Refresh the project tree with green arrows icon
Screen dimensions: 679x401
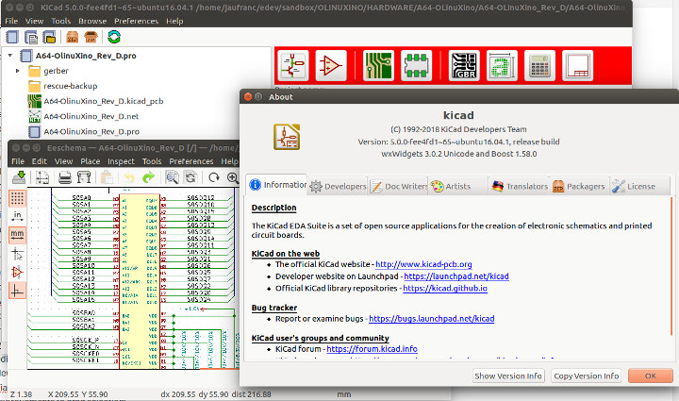[x=114, y=37]
